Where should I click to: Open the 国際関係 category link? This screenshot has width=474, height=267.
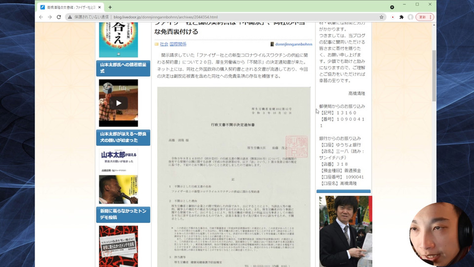tap(178, 44)
